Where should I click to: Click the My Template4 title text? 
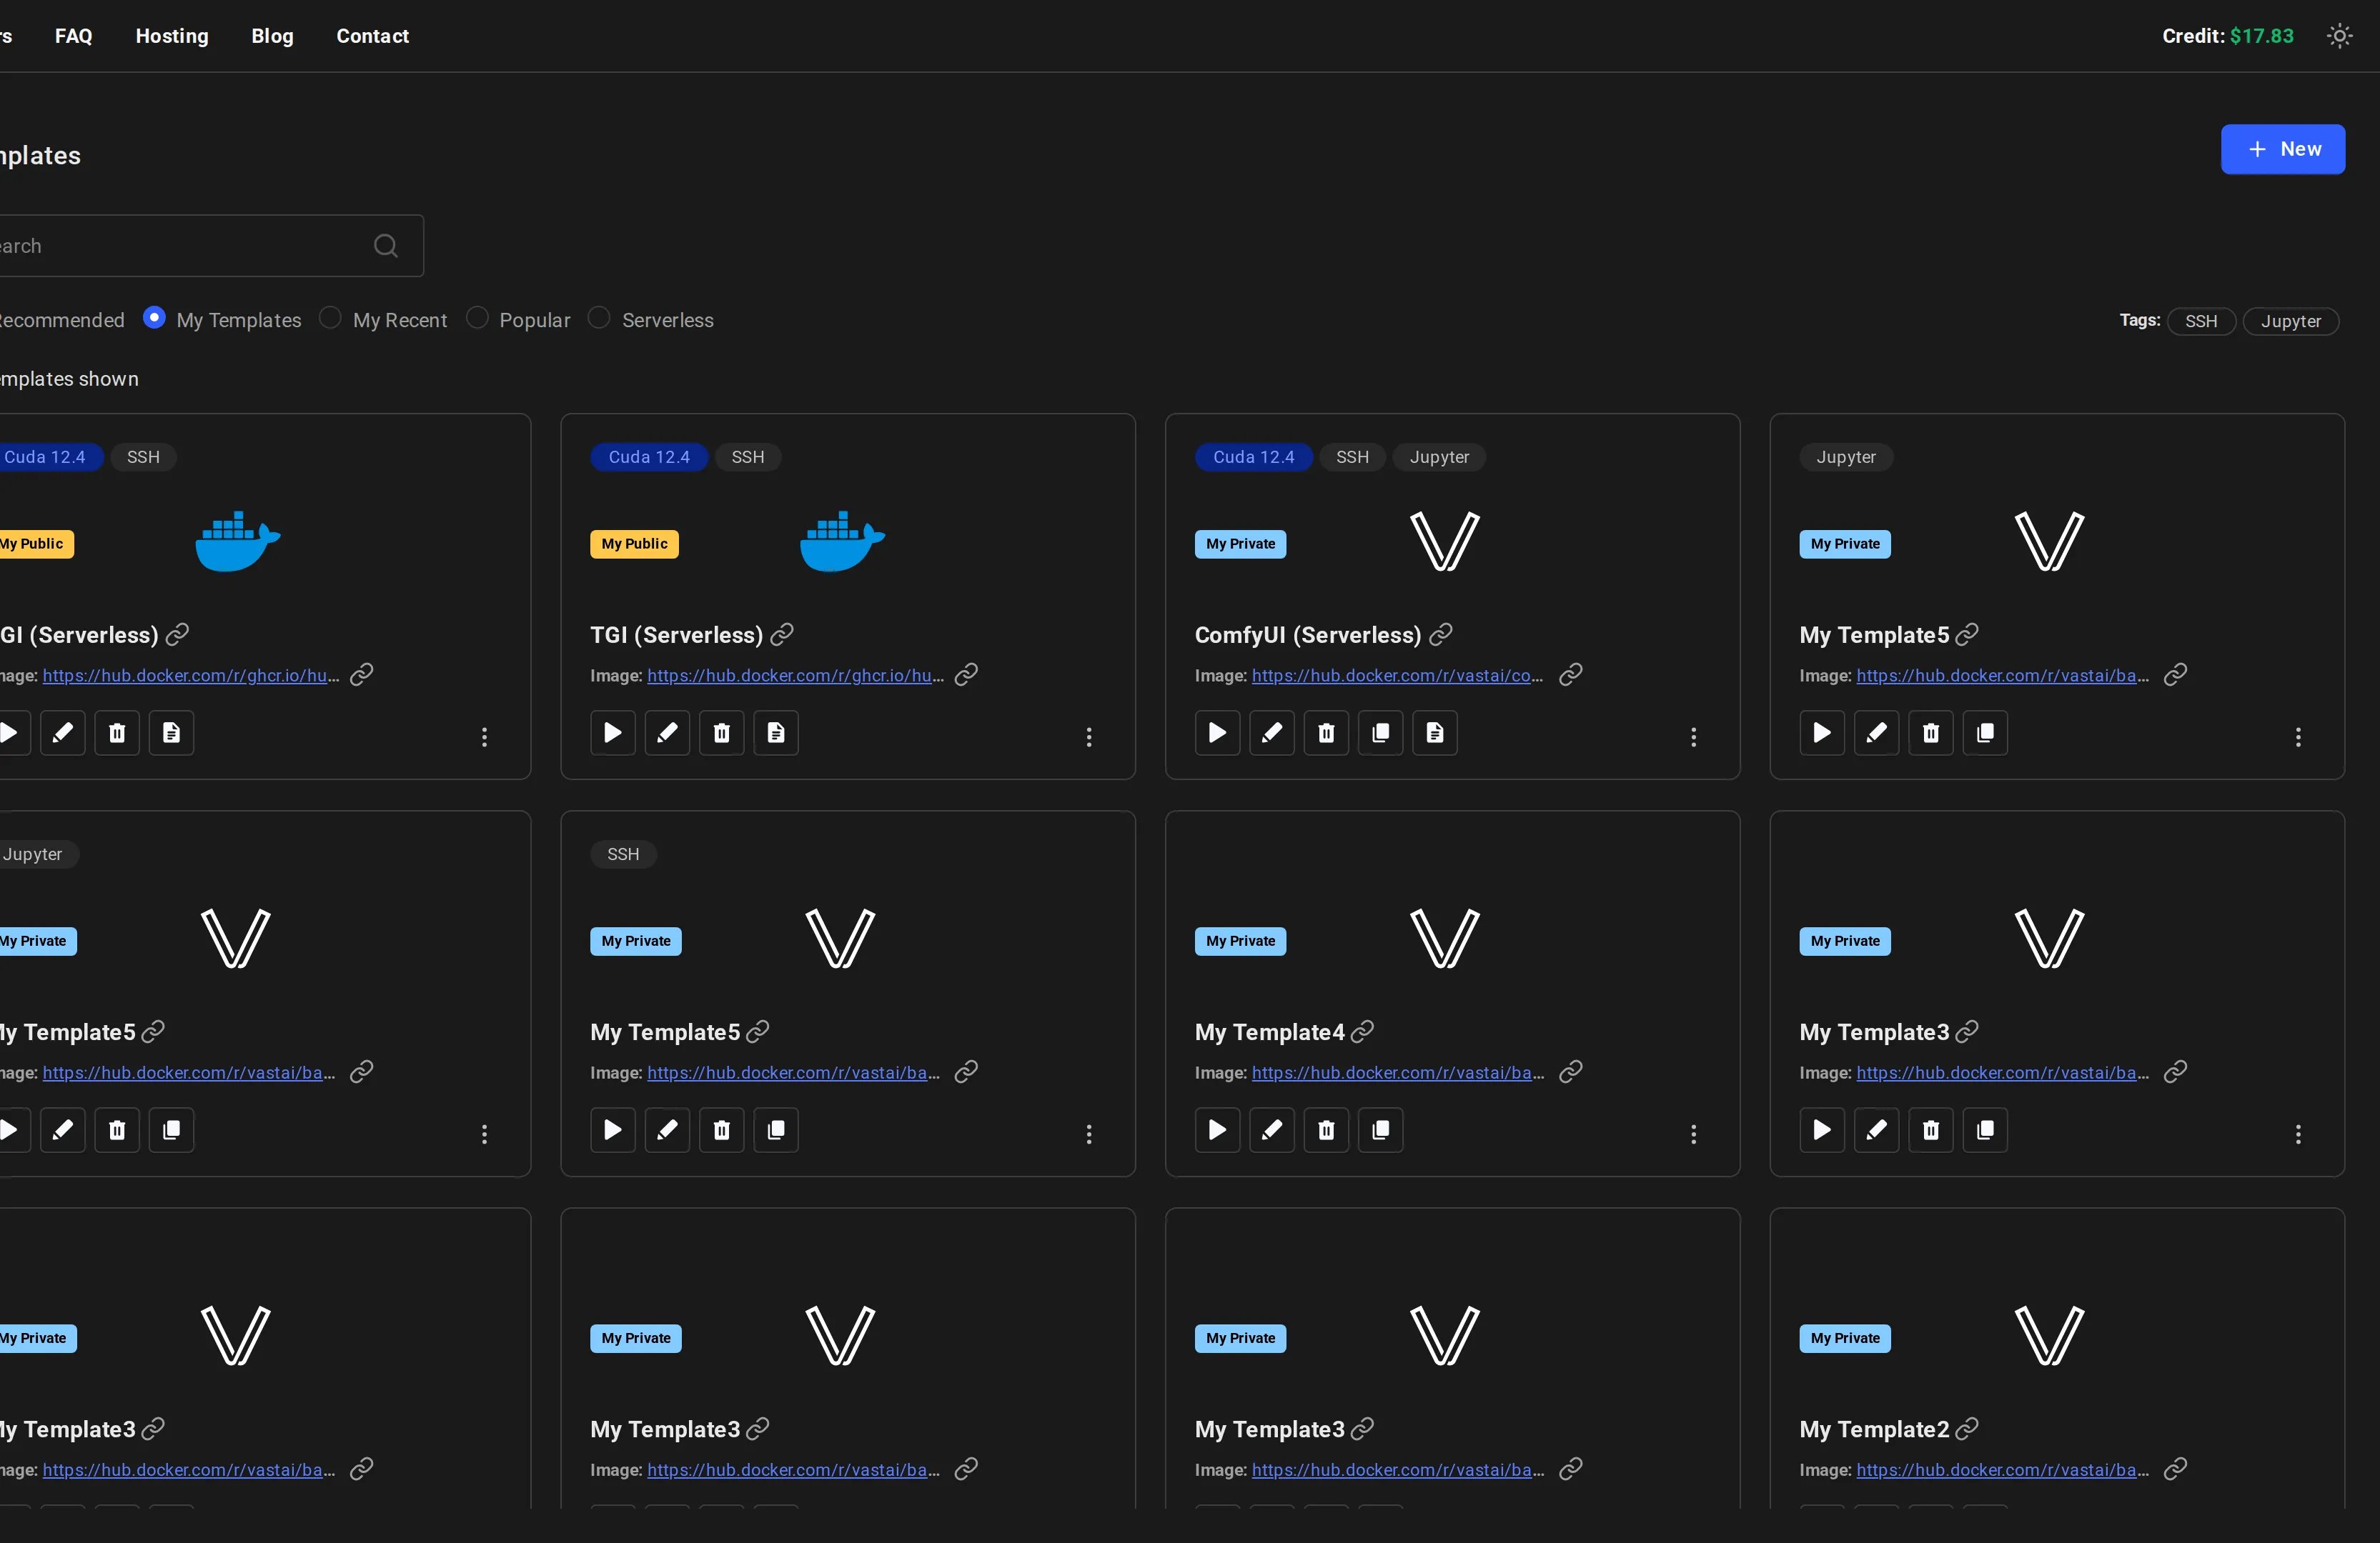[1269, 1032]
